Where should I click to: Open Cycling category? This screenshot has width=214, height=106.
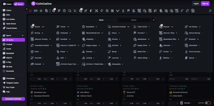(88, 58)
